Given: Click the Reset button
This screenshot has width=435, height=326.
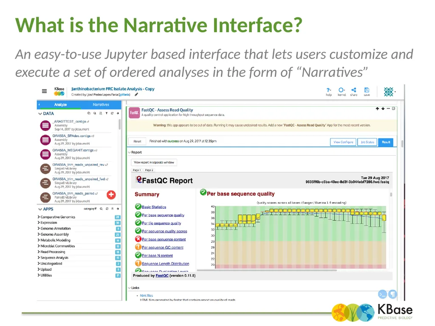Looking at the screenshot, I should coord(137,141).
